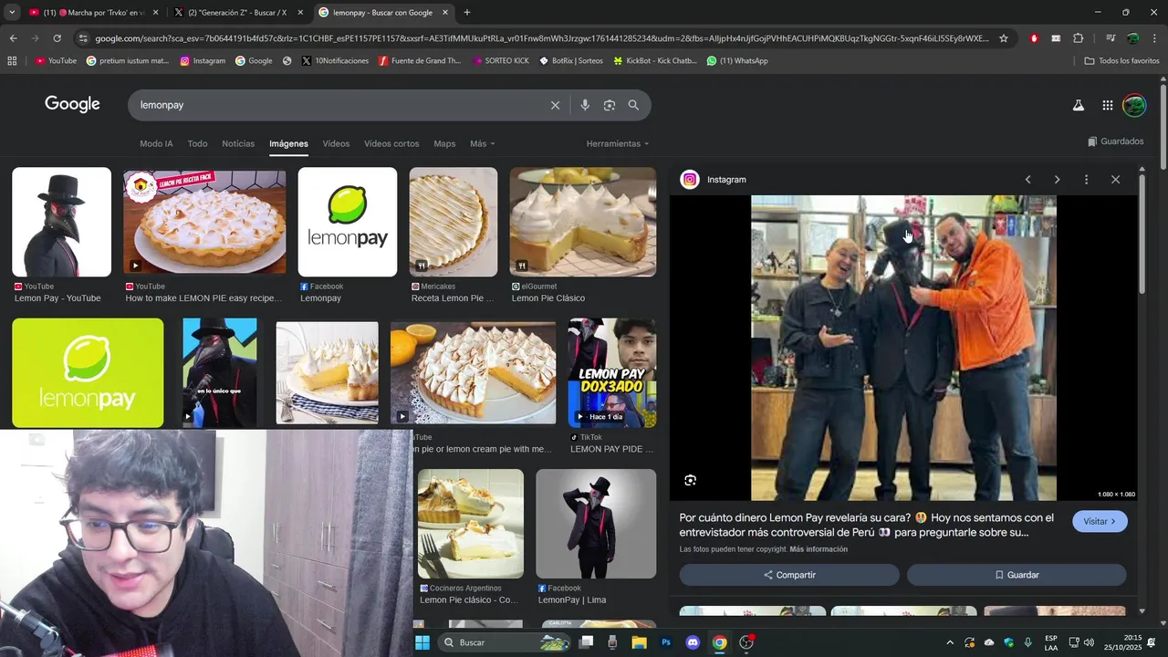The height and width of the screenshot is (657, 1168).
Task: Click the Visitar button
Action: [x=1100, y=521]
